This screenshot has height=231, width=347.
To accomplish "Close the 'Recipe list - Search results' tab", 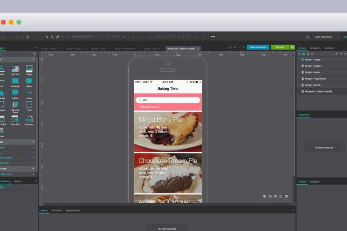I will tap(198, 49).
